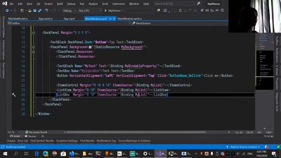Image resolution: width=281 pixels, height=158 pixels.
Task: Open the Solution Explorer side panel
Action: pyautogui.click(x=4, y=50)
